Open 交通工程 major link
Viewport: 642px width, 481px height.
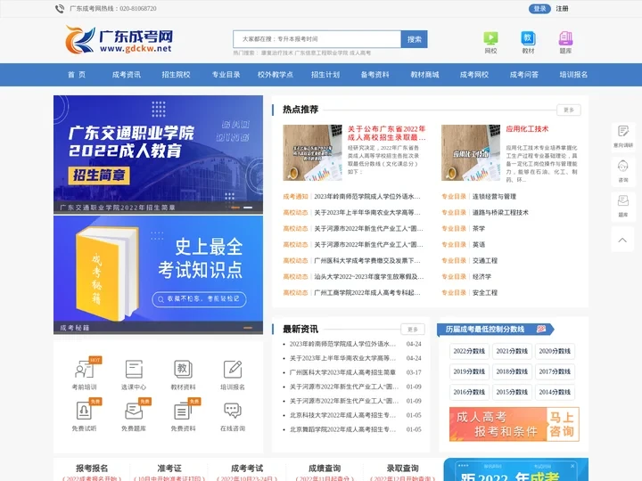485,261
